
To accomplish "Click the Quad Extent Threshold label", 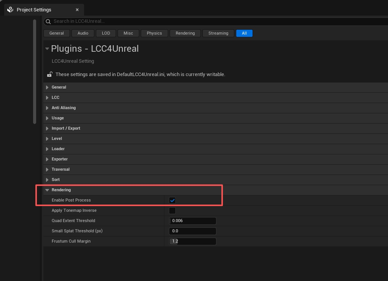I will (73, 221).
